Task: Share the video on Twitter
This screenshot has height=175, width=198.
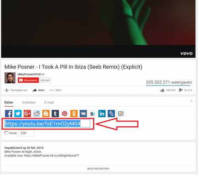Action: coord(18,114)
